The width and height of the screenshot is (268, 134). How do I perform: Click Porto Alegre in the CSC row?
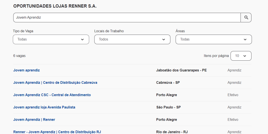click(166, 95)
